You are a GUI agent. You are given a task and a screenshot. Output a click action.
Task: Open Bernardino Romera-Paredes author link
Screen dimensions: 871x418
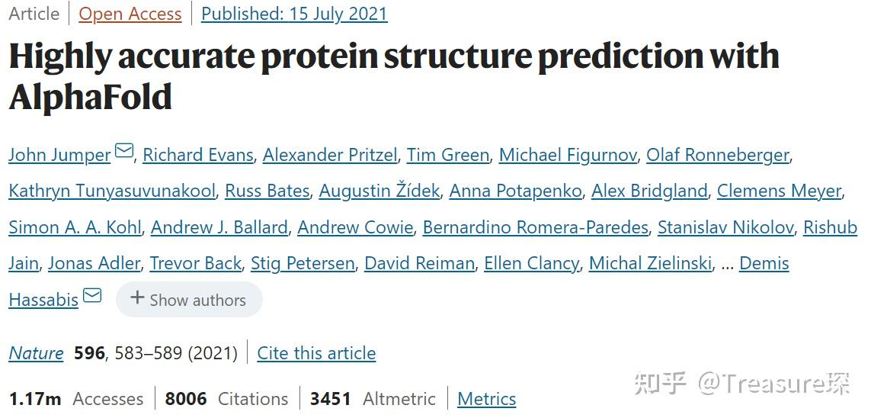535,227
